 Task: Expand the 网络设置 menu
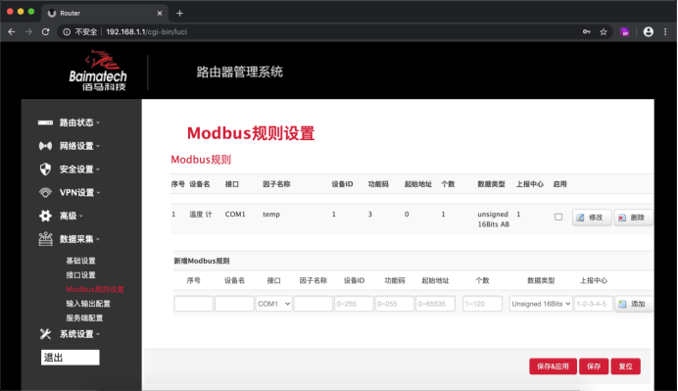point(79,146)
